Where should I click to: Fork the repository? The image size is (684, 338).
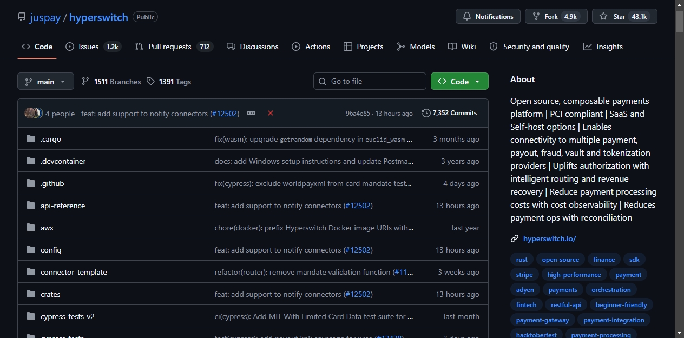[556, 16]
